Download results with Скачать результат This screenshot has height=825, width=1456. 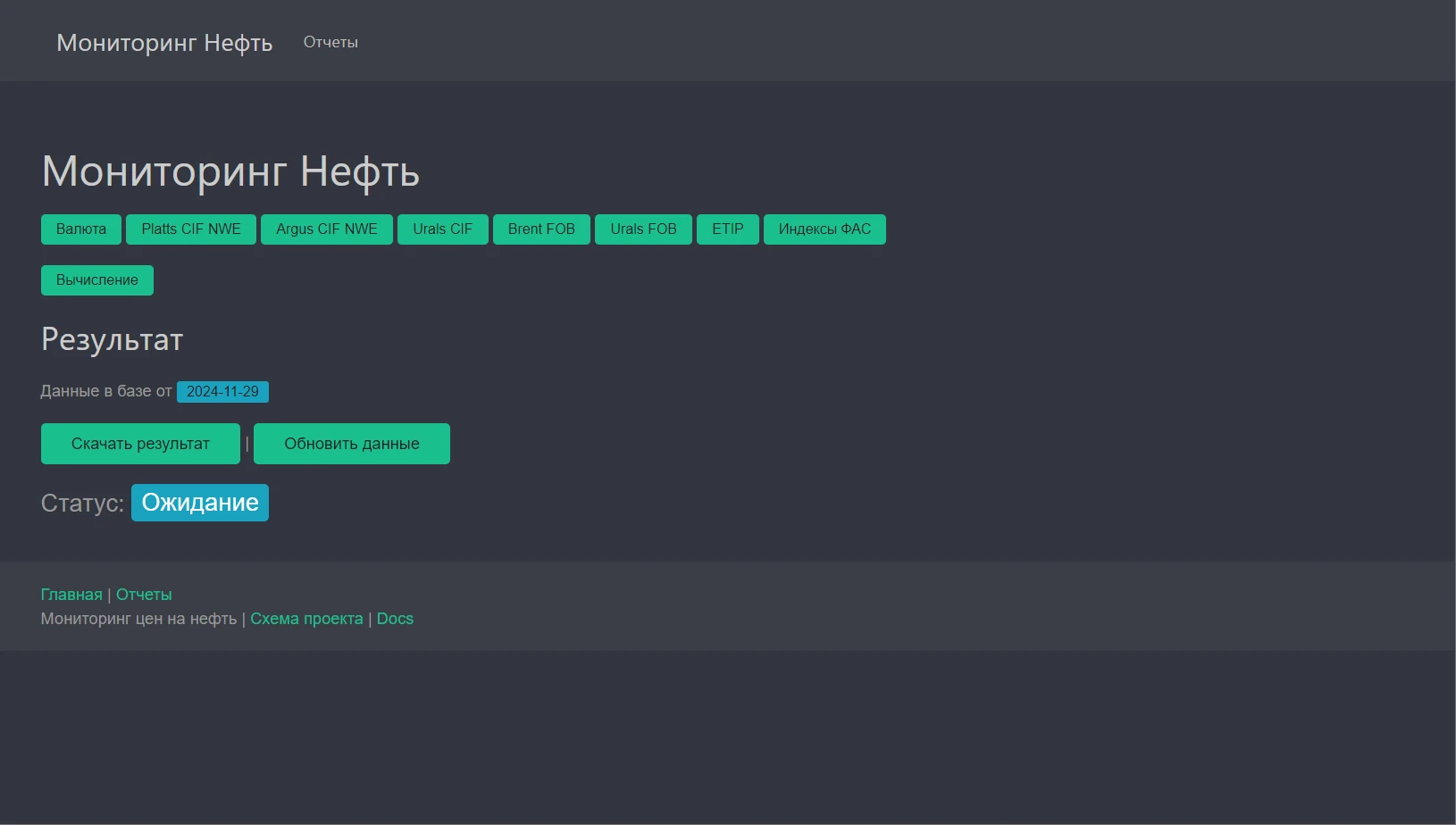[140, 444]
